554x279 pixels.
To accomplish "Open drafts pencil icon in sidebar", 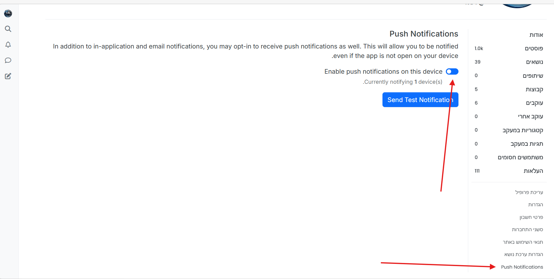I will click(8, 76).
